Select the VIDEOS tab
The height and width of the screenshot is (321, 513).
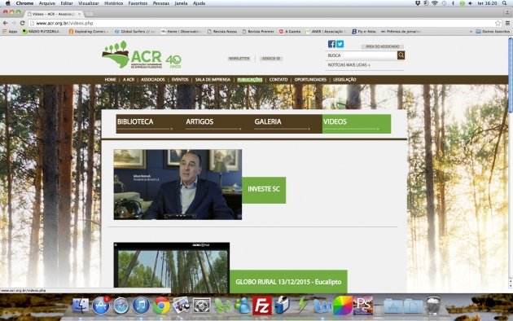coord(357,124)
